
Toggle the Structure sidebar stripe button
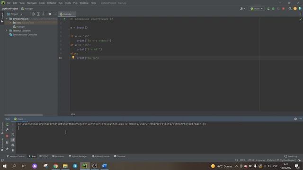click(2, 128)
